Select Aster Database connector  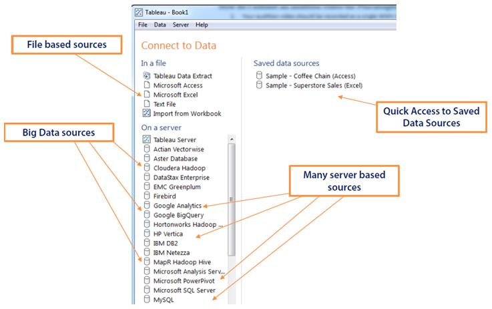176,159
